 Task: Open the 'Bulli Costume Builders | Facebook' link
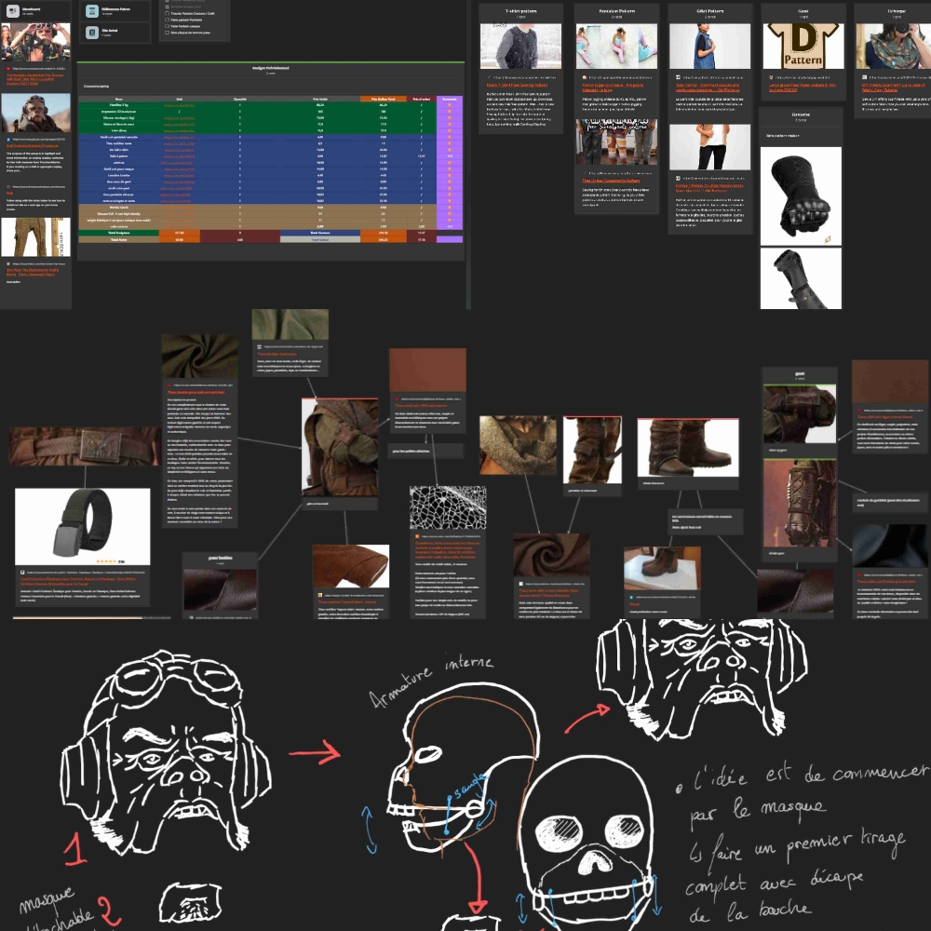(x=33, y=145)
